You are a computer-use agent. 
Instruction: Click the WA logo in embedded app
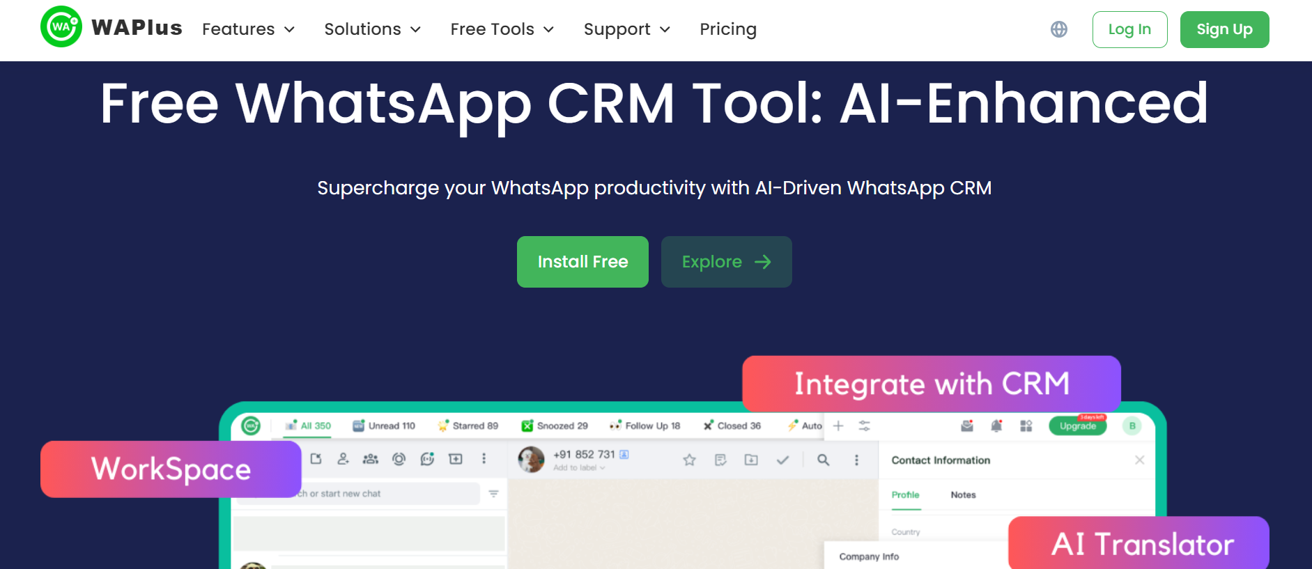pyautogui.click(x=251, y=425)
